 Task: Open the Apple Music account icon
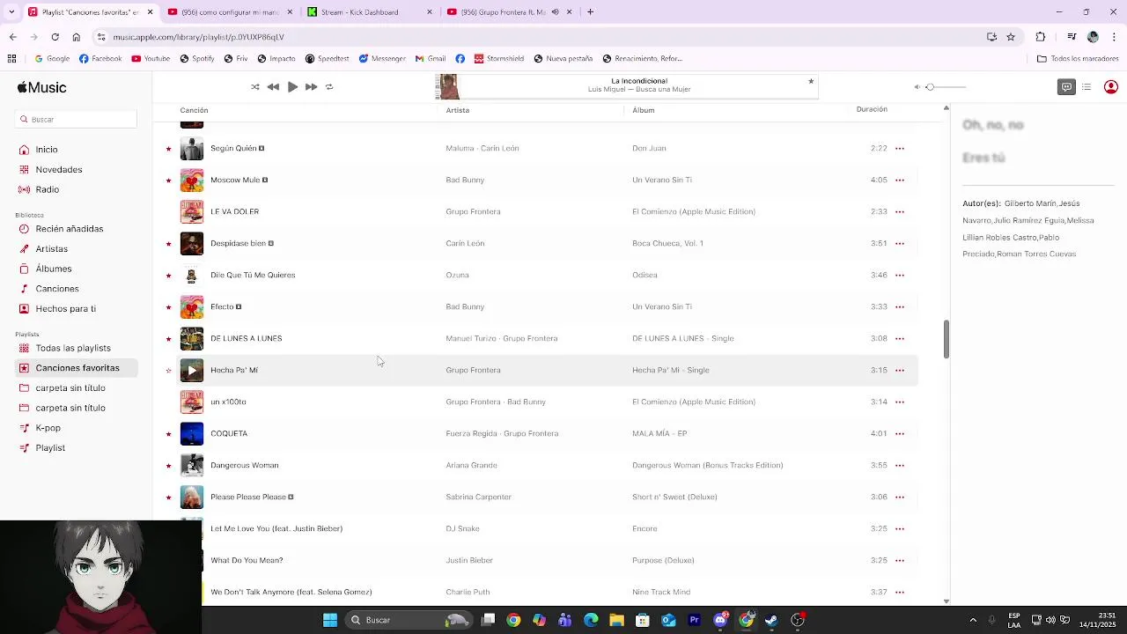pyautogui.click(x=1111, y=87)
